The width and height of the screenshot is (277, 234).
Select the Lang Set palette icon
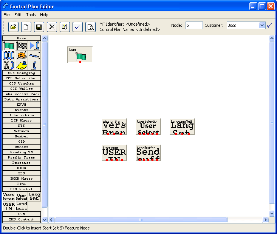point(34,197)
